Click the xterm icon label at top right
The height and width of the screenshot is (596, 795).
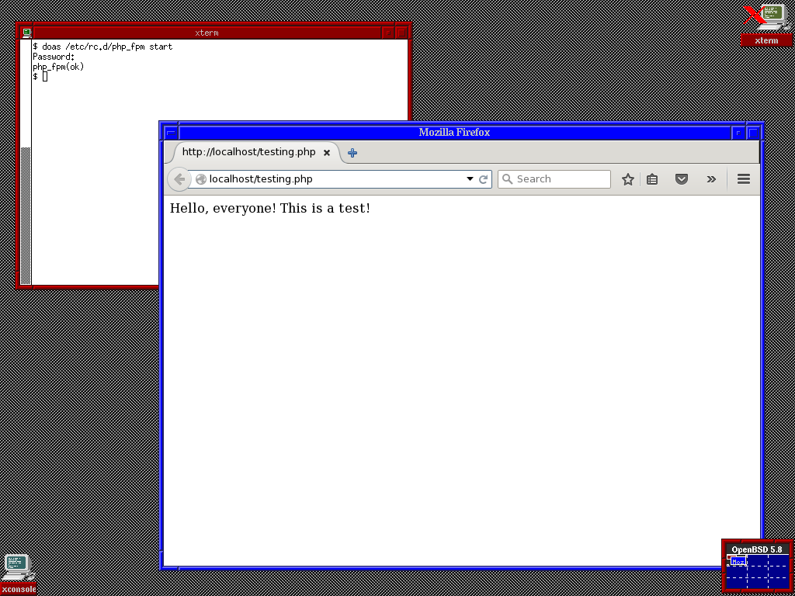click(766, 40)
